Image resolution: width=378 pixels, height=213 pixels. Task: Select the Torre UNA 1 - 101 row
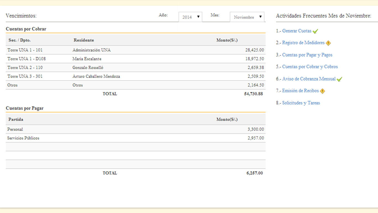tap(25, 50)
